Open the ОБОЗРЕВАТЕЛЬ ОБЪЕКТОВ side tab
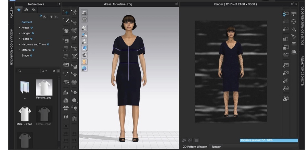This screenshot has height=150, width=308. point(302,26)
